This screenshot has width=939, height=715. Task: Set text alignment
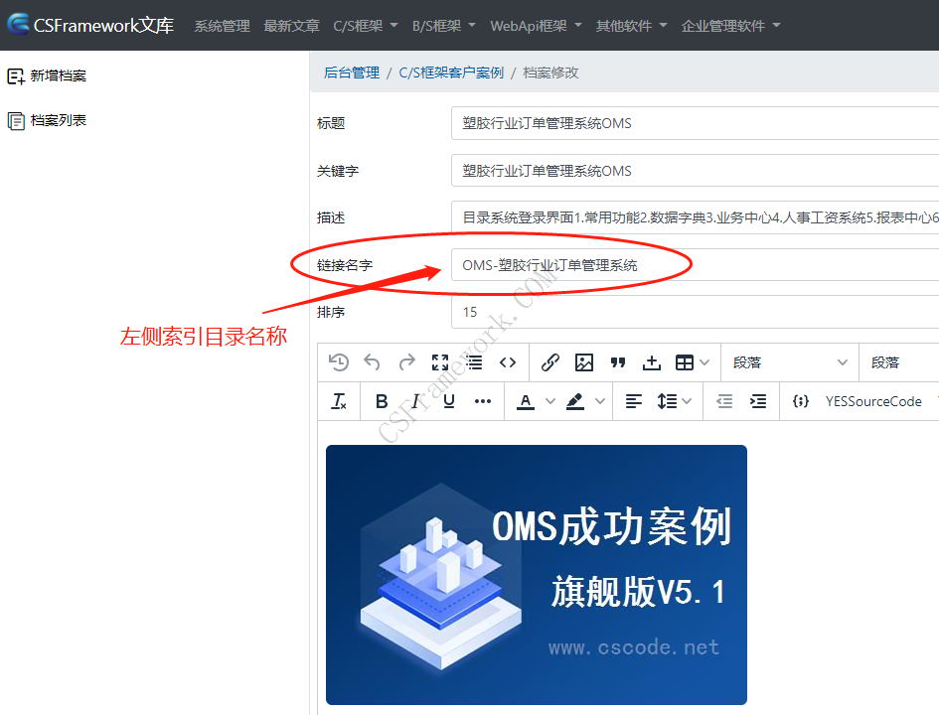coord(634,401)
